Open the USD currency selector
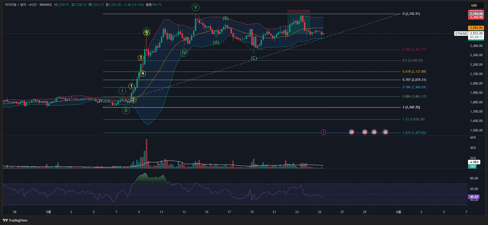Image resolution: width=488 pixels, height=225 pixels. point(476,5)
